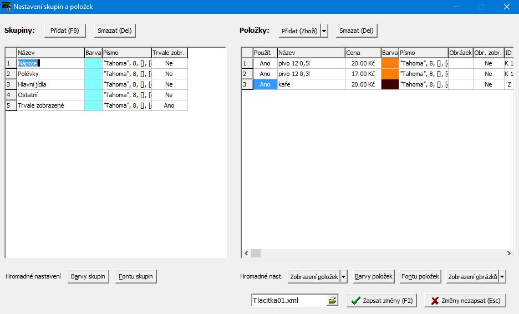519x314 pixels.
Task: Close the Nastavení skupin a položek window
Action: click(x=506, y=7)
